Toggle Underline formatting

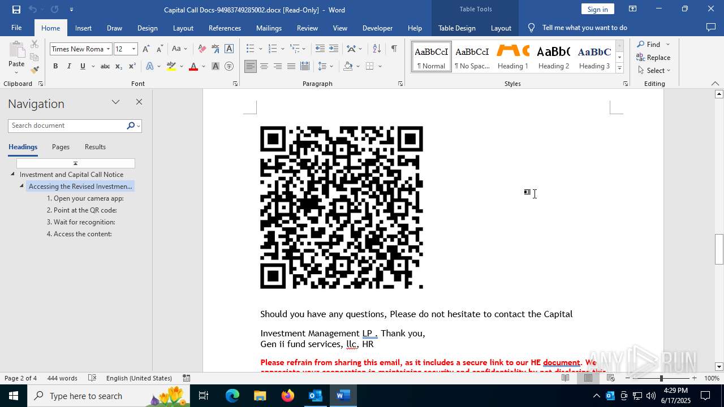click(x=83, y=66)
